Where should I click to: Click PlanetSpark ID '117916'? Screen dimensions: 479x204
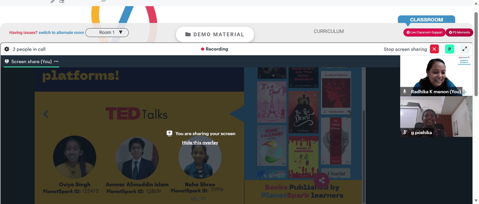tap(217, 190)
